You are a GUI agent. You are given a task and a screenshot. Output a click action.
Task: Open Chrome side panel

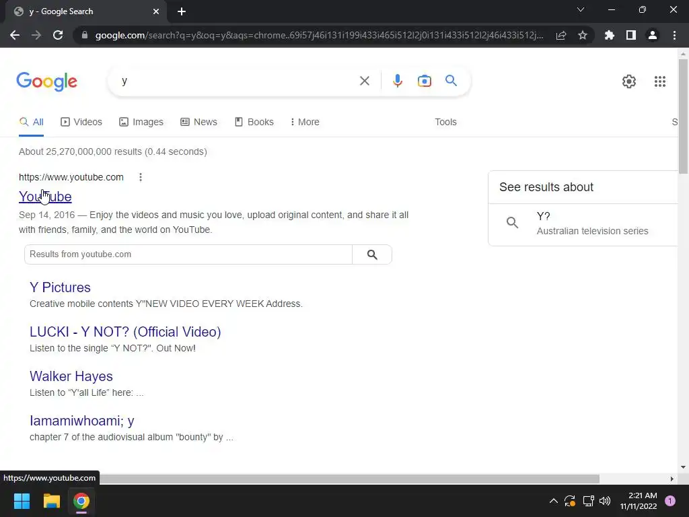[x=631, y=35]
